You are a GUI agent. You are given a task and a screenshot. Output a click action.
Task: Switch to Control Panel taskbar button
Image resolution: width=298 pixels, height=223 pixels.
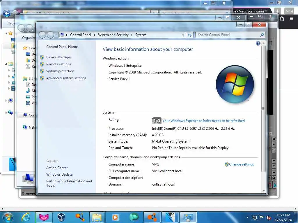[188, 217]
